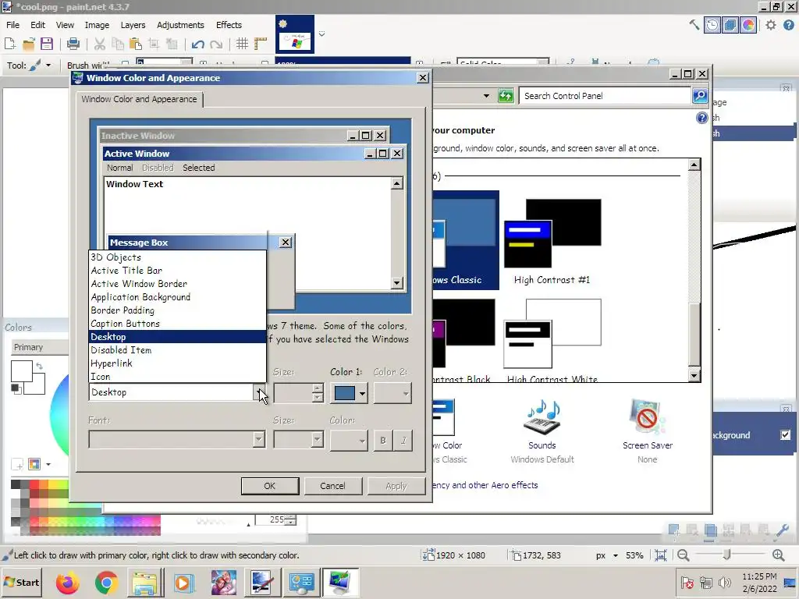Toggle the Layers window icon

pos(730,25)
